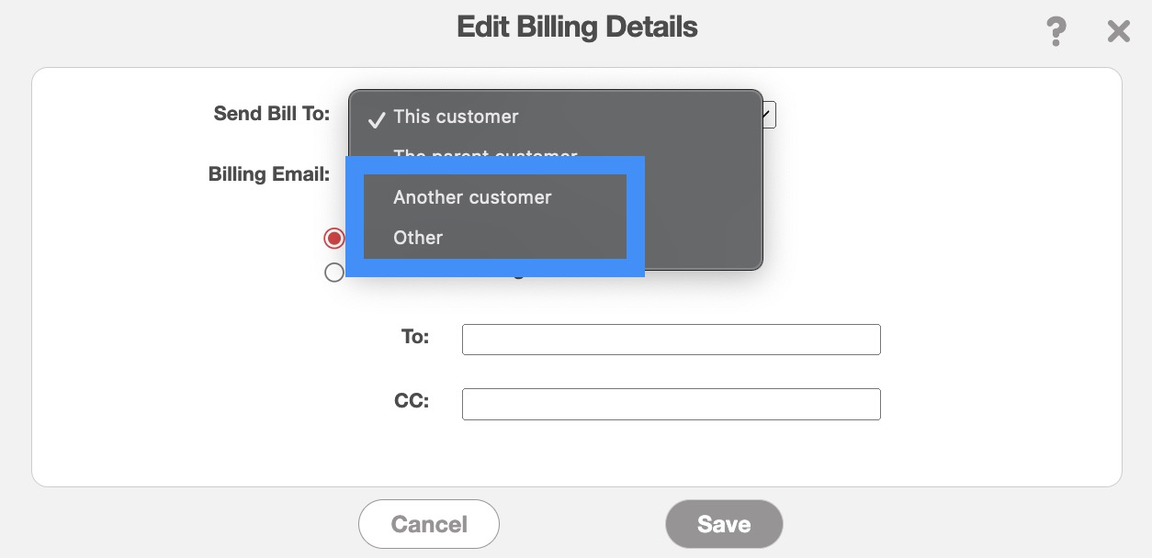
Task: Click the 'Send Bill To:' label
Action: [x=272, y=114]
